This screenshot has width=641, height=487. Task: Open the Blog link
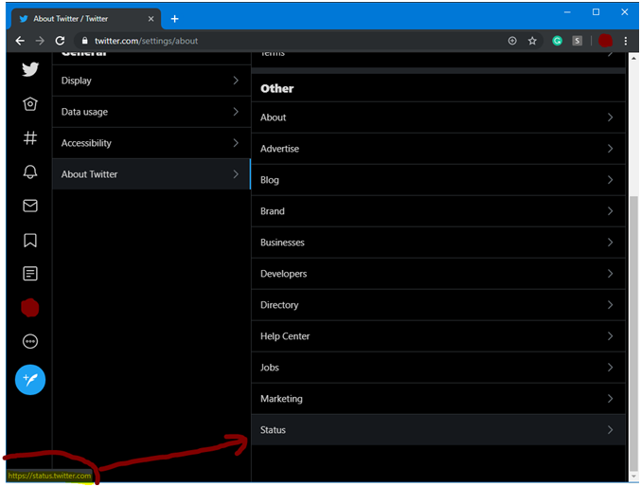438,180
